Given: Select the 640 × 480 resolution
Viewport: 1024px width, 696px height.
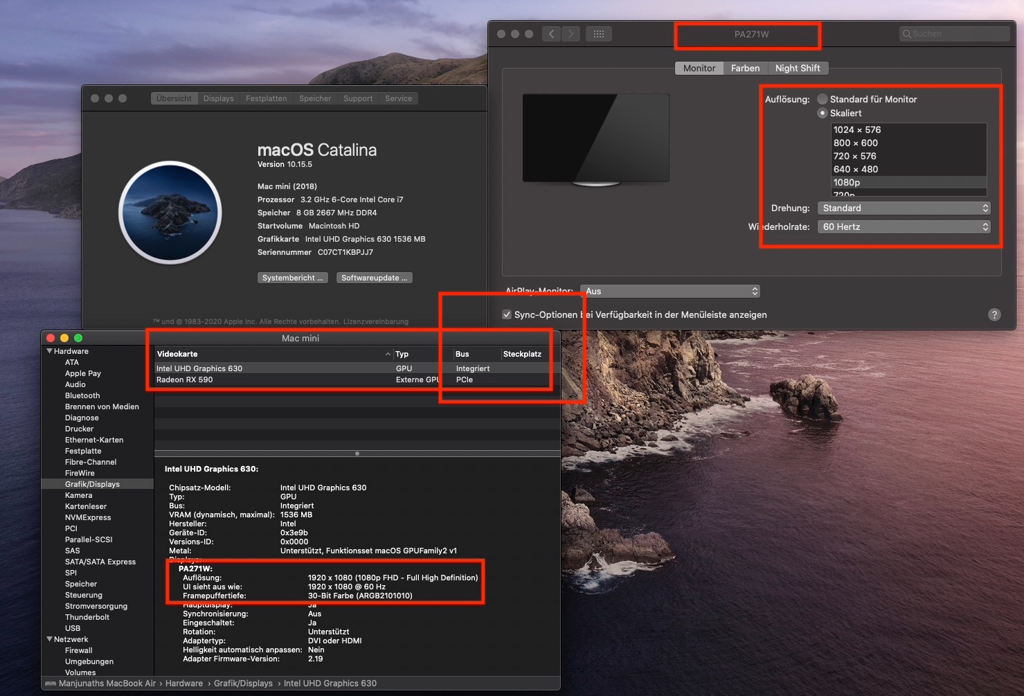Looking at the screenshot, I should (x=909, y=169).
